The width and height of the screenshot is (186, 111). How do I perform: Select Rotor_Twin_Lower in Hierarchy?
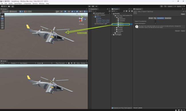(x=104, y=20)
